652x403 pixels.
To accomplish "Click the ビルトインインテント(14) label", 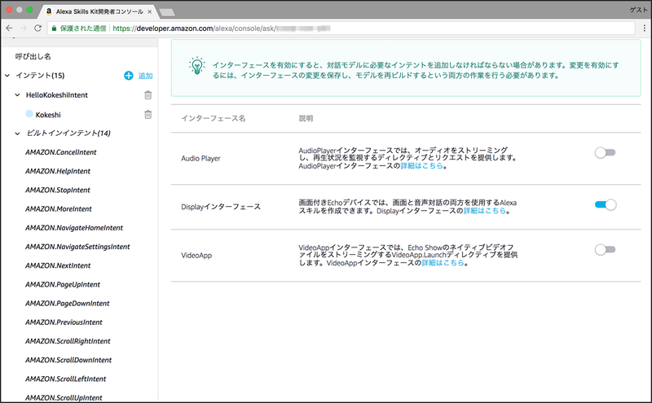I will pos(68,133).
